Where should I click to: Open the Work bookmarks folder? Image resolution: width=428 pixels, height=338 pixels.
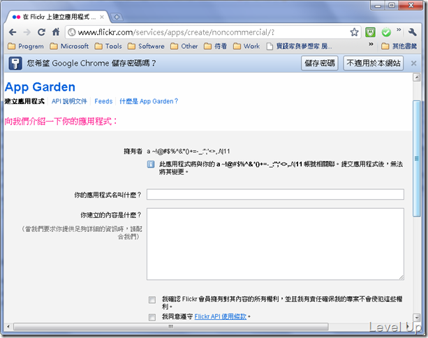[246, 46]
